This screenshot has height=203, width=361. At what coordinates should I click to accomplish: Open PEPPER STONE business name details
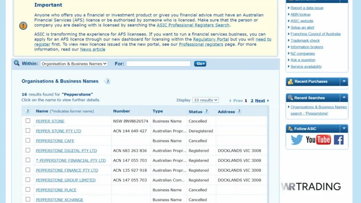point(50,121)
